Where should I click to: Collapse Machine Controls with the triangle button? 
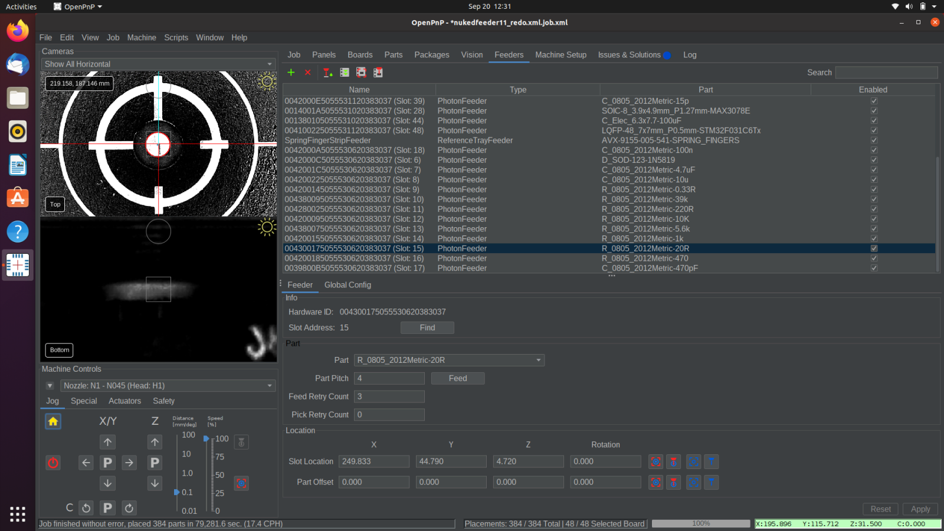[x=50, y=386]
